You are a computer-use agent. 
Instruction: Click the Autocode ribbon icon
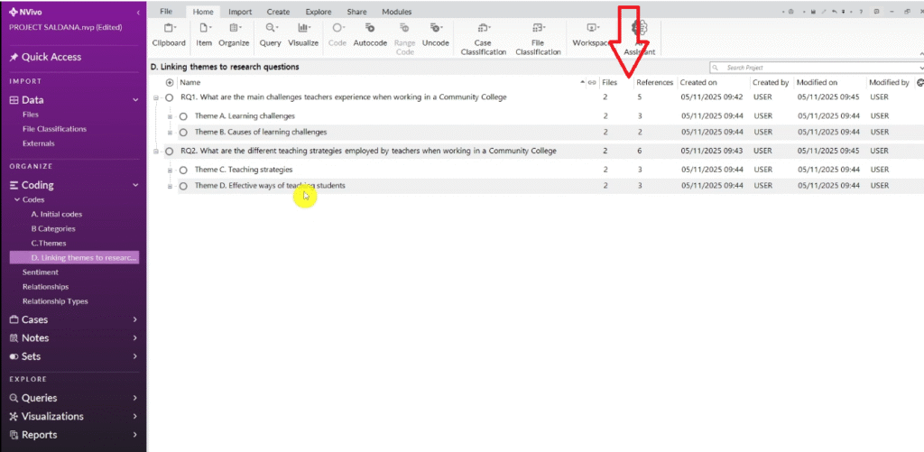[370, 34]
